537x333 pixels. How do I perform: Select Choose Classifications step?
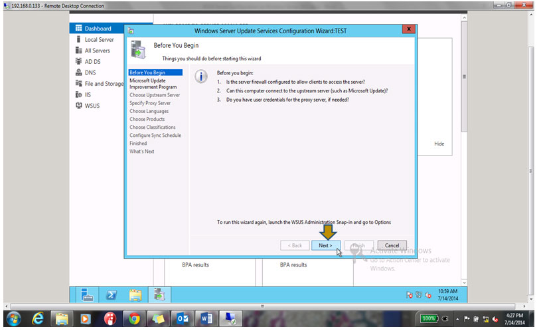click(153, 127)
